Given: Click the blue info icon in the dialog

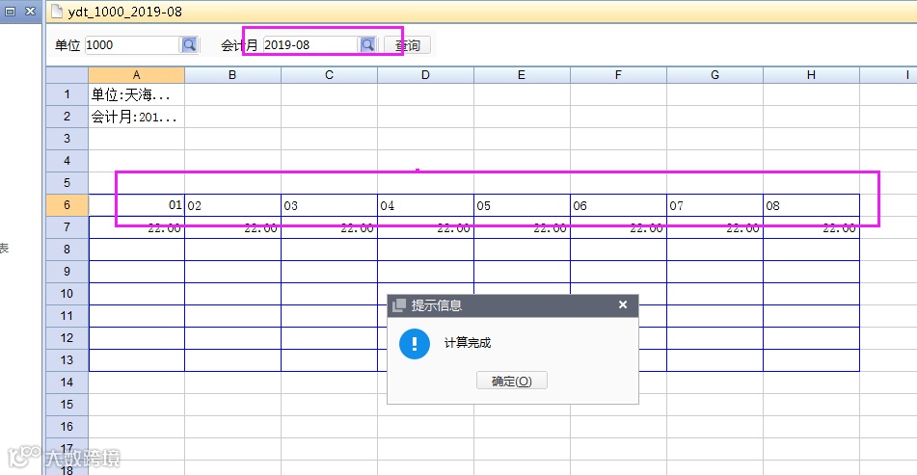Looking at the screenshot, I should 415,344.
